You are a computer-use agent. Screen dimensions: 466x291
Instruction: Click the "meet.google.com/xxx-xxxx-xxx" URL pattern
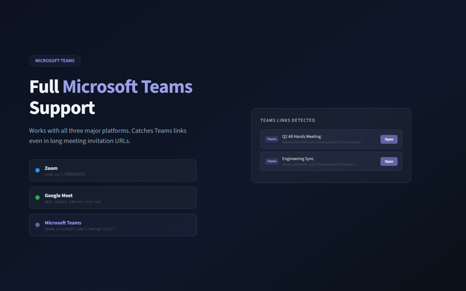[73, 202]
